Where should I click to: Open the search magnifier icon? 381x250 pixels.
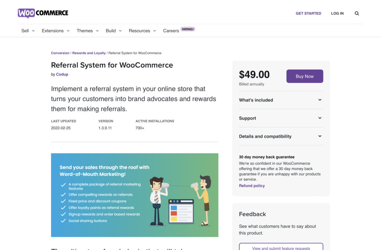click(357, 13)
